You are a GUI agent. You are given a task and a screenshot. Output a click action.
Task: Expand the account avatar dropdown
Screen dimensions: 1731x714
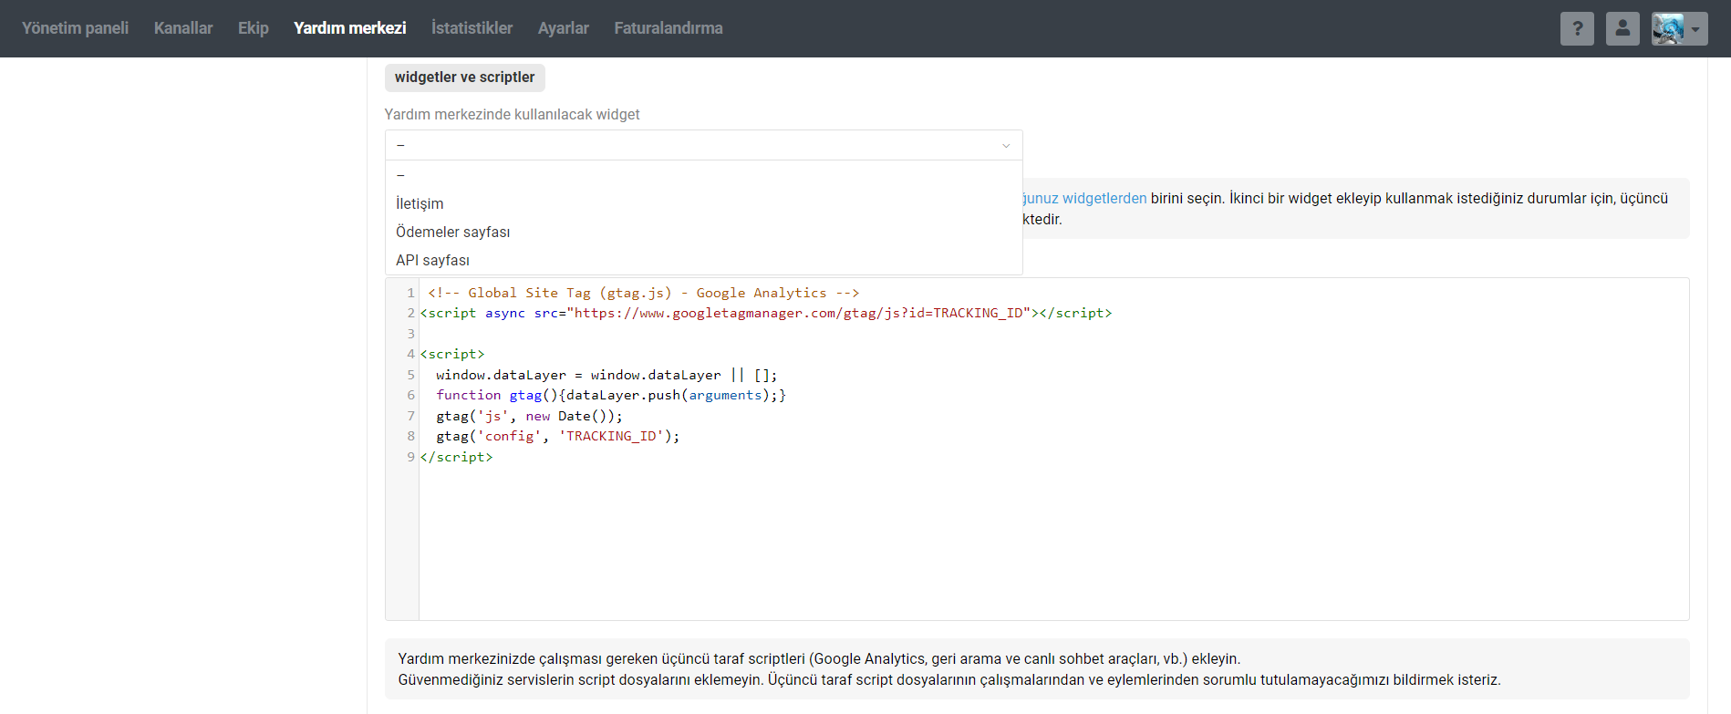1679,28
